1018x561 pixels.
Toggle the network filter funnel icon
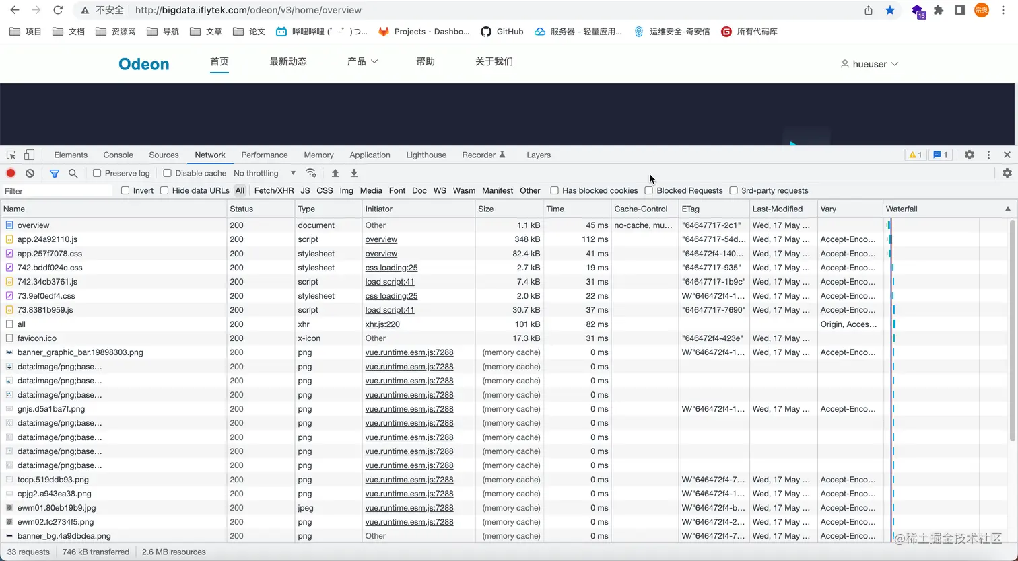(55, 173)
